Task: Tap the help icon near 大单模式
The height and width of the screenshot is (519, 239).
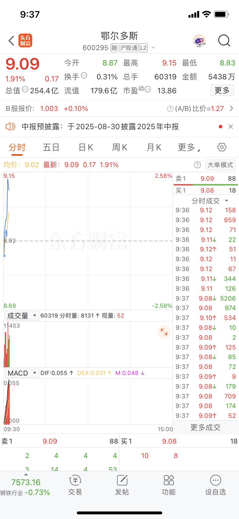Action: click(197, 165)
